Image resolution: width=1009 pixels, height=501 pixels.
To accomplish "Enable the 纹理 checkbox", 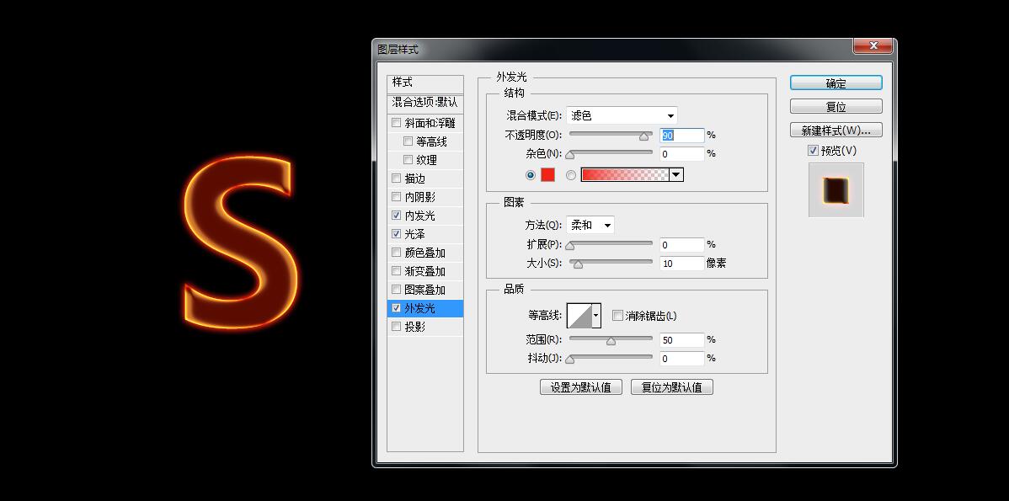I will pos(408,160).
